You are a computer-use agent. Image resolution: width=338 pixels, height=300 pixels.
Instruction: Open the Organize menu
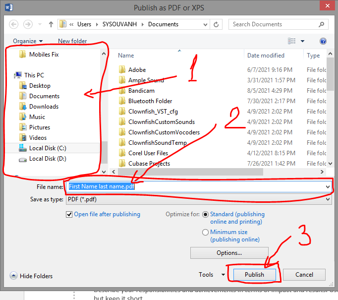[x=28, y=41]
